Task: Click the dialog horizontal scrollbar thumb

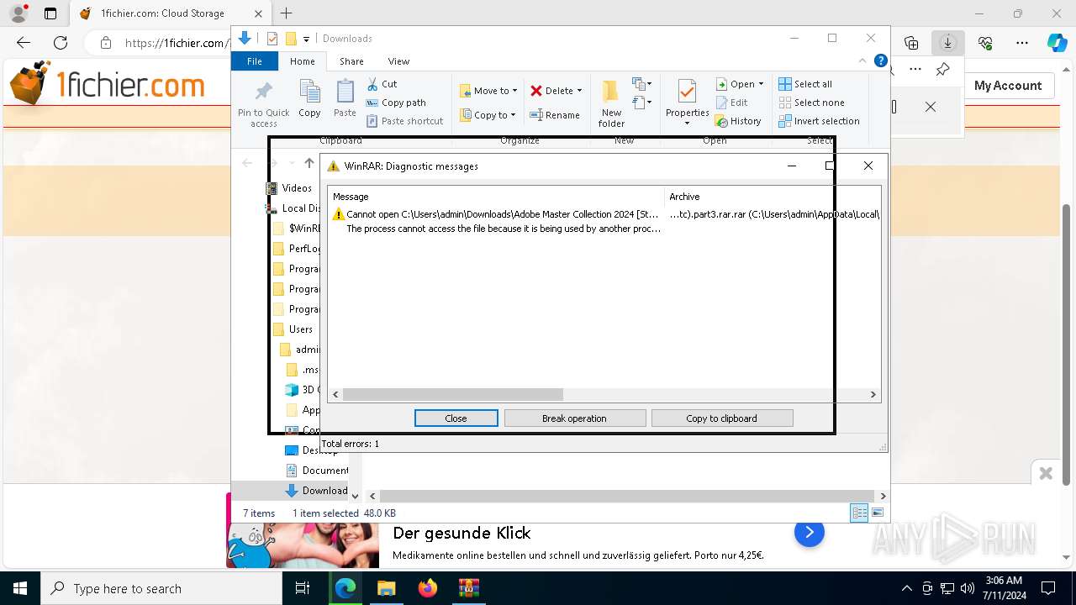Action: [x=453, y=394]
